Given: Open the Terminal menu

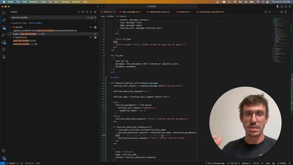Looking at the screenshot, I should 65,2.
